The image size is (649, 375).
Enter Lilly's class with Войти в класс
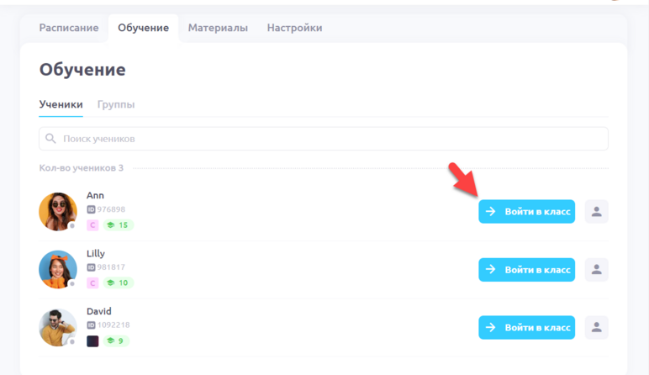coord(526,269)
